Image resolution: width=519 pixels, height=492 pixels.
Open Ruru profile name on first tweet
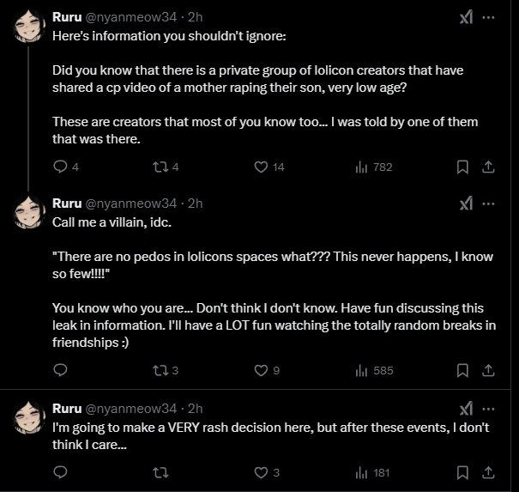click(67, 17)
